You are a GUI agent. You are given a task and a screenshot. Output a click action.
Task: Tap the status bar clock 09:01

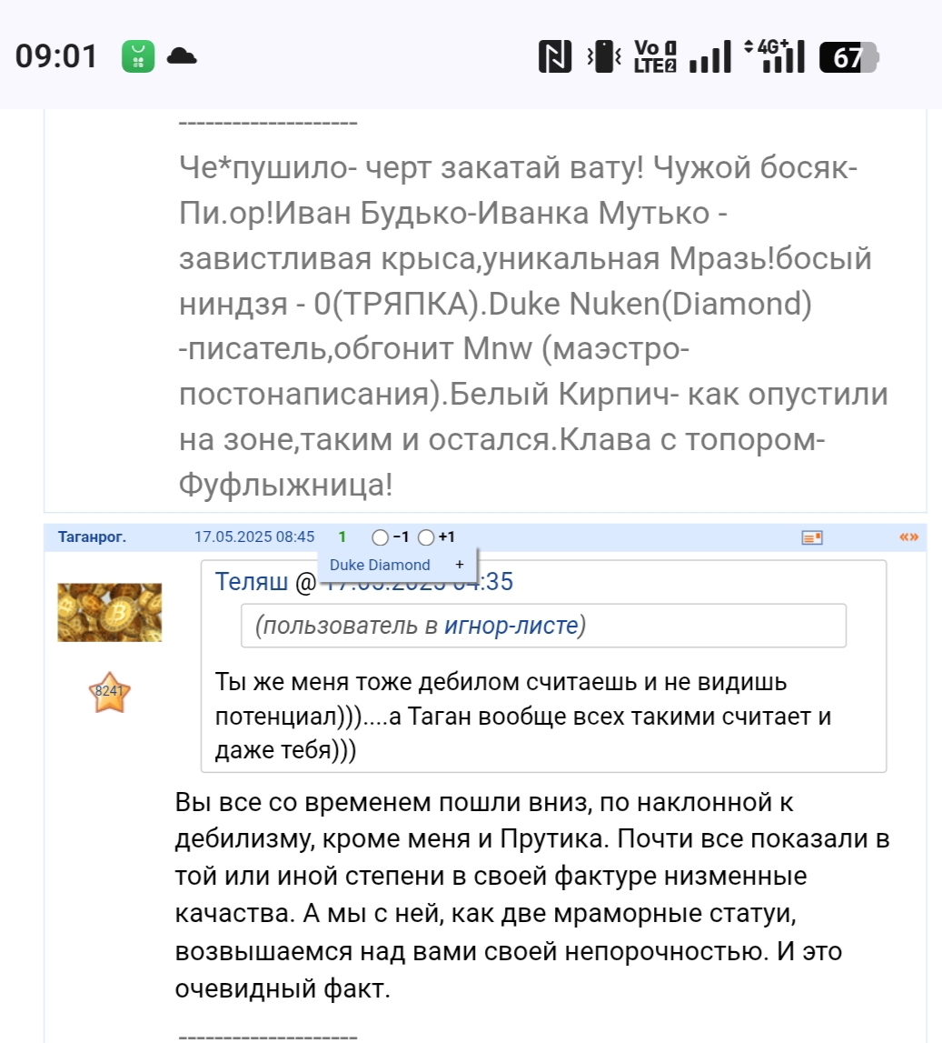56,56
